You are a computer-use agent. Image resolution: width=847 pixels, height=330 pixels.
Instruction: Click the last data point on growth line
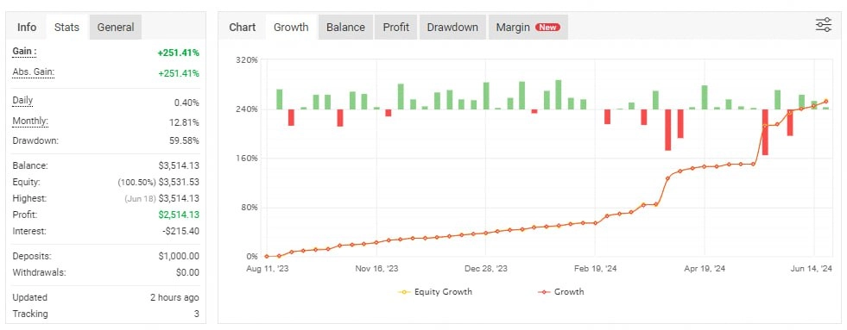(826, 102)
